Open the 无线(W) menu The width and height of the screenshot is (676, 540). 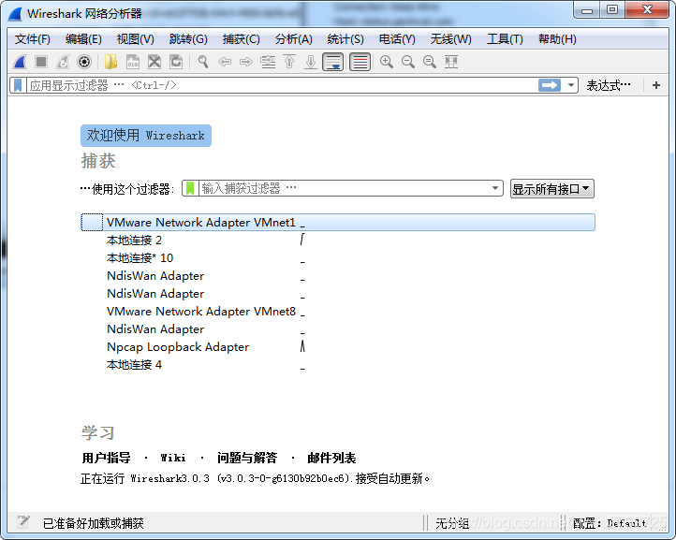[451, 39]
